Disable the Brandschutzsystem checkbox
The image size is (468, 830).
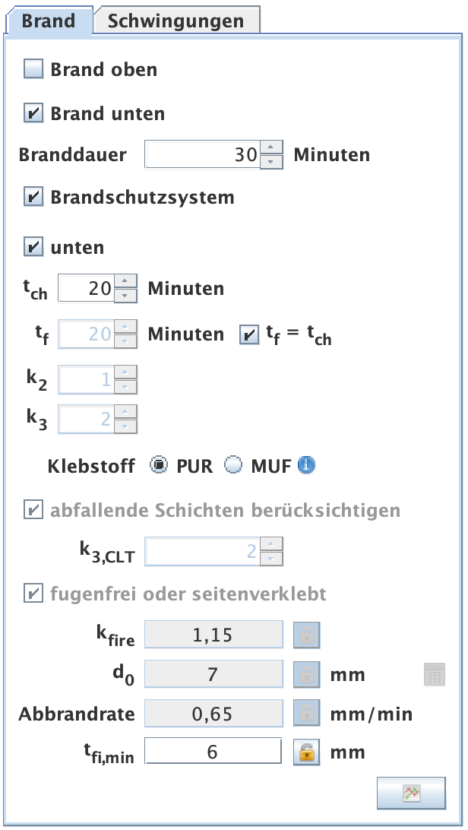pyautogui.click(x=34, y=198)
